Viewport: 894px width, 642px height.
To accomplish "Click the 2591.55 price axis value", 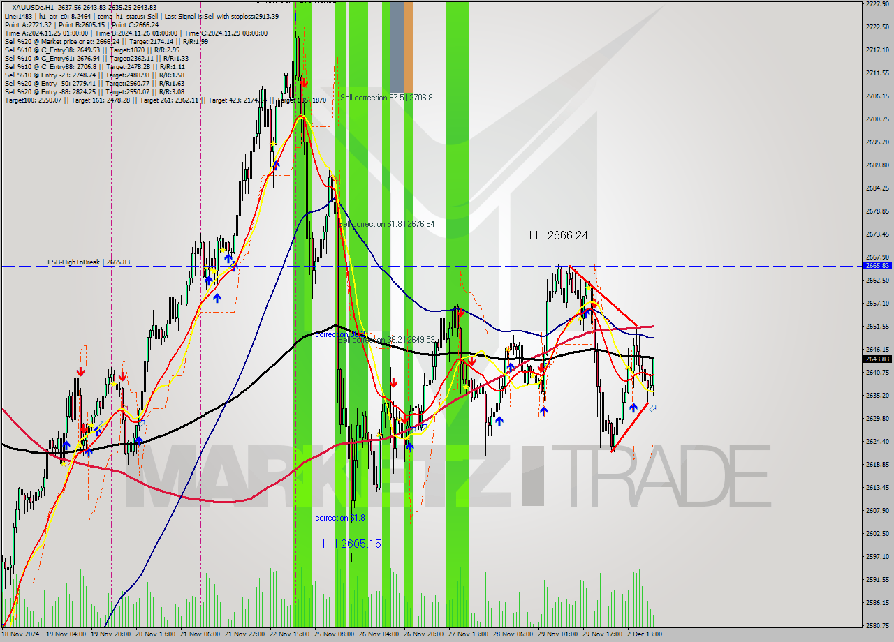I will (x=877, y=579).
